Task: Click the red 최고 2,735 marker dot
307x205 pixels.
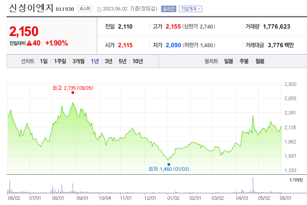Action: pyautogui.click(x=73, y=93)
